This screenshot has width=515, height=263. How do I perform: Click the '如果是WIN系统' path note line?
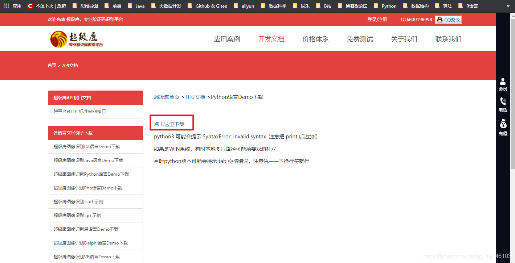click(215, 149)
